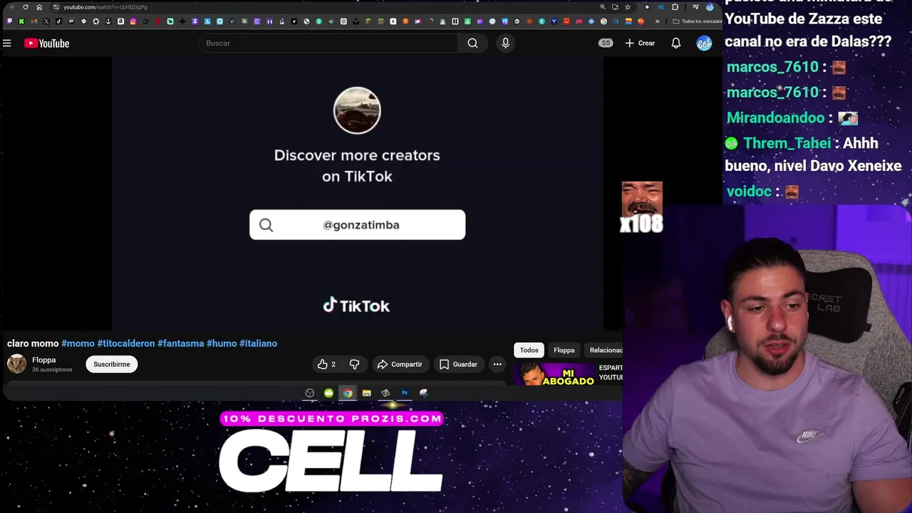The width and height of the screenshot is (912, 513).
Task: Open the Floppa channel name link
Action: point(43,360)
